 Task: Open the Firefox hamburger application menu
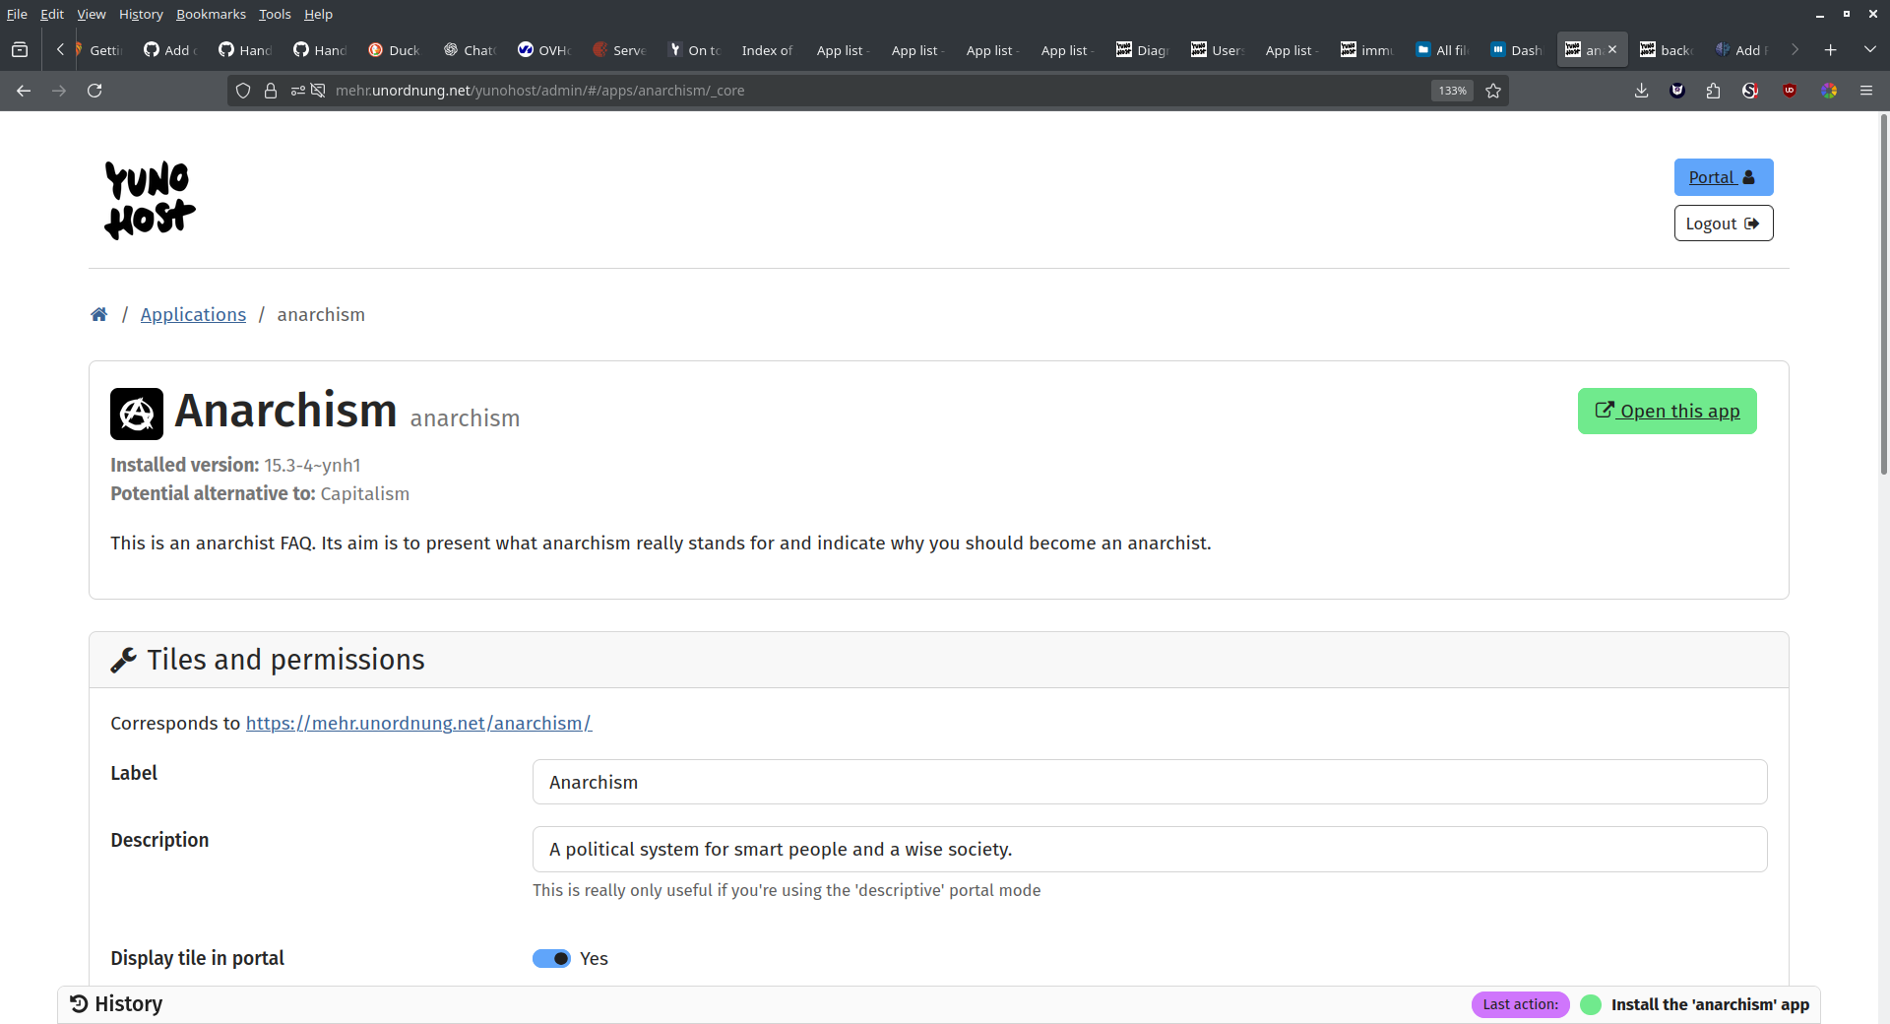click(1865, 91)
